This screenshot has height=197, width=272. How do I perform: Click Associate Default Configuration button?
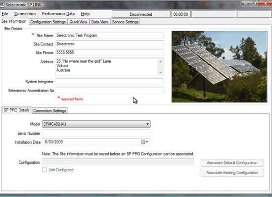coord(232,163)
